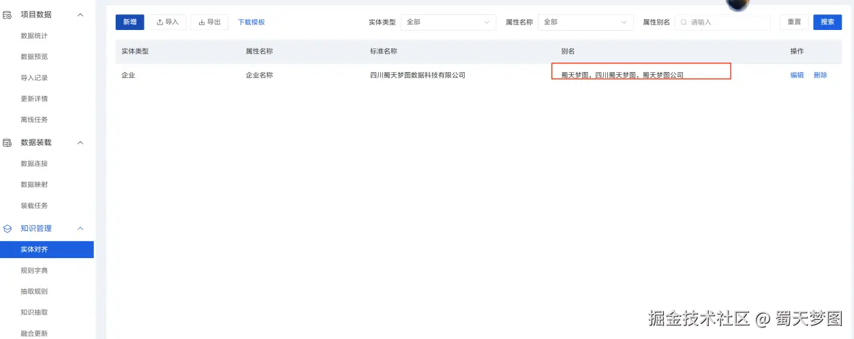This screenshot has height=339, width=854.
Task: Delete the 企业 row via 删除
Action: tap(820, 76)
